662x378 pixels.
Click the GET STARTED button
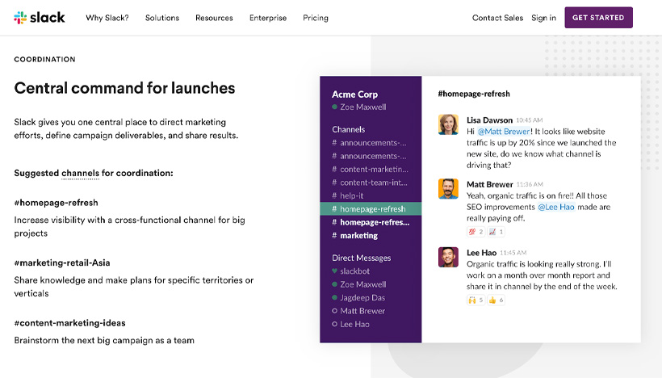(598, 17)
